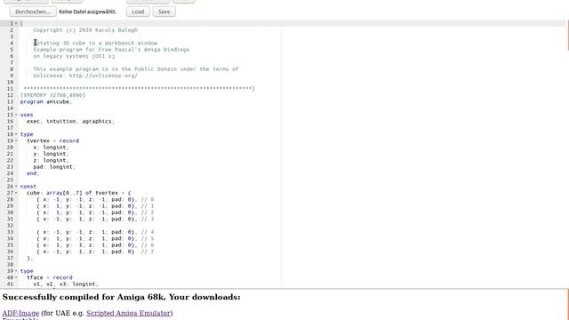
Task: Place cursor in 'Rotating 3D cube in a Workbench window' line
Action: (x=95, y=44)
